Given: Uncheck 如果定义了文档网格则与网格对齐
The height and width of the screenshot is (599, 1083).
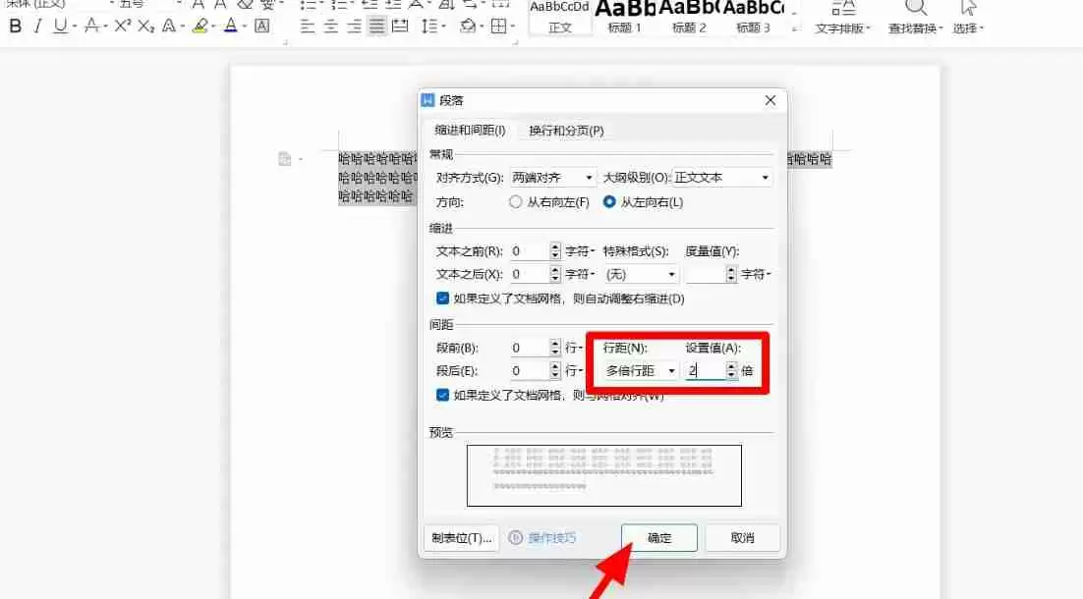Looking at the screenshot, I should pyautogui.click(x=442, y=395).
